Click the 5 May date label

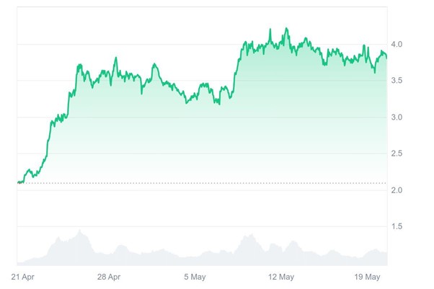pyautogui.click(x=195, y=277)
